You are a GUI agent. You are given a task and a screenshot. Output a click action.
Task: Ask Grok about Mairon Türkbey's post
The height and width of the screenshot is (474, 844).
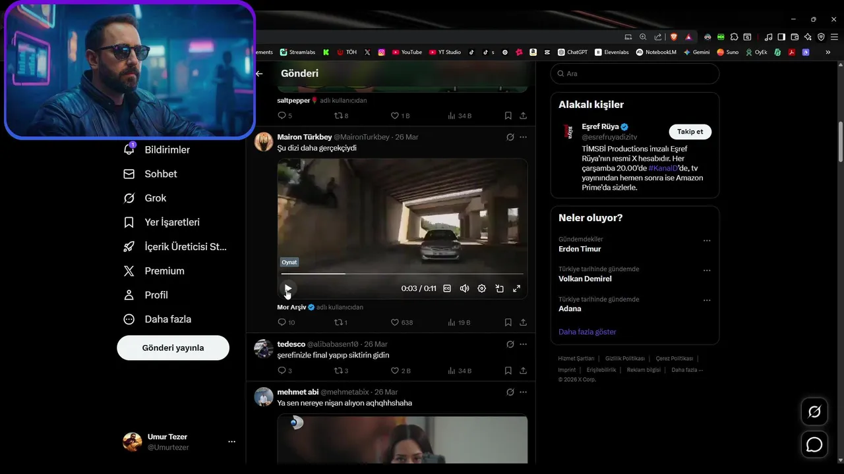[x=510, y=137]
